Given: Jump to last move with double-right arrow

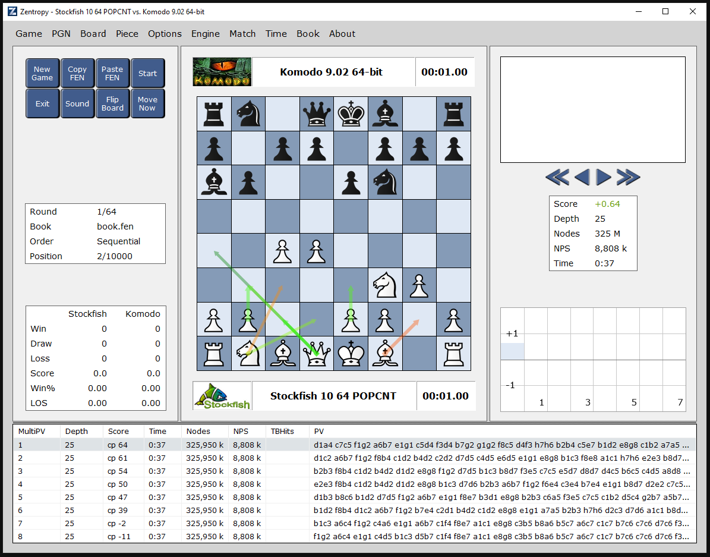Looking at the screenshot, I should [x=629, y=177].
